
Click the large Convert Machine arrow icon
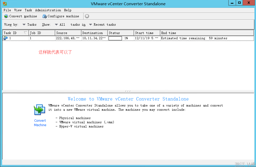[39, 110]
